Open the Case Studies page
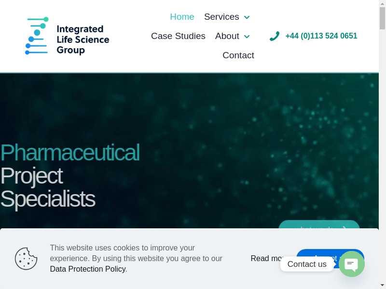386x289 pixels. coord(178,36)
